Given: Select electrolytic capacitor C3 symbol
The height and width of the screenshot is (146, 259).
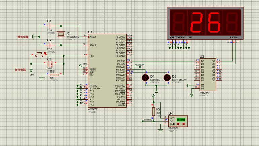Looking at the screenshot, I should (x=50, y=64).
